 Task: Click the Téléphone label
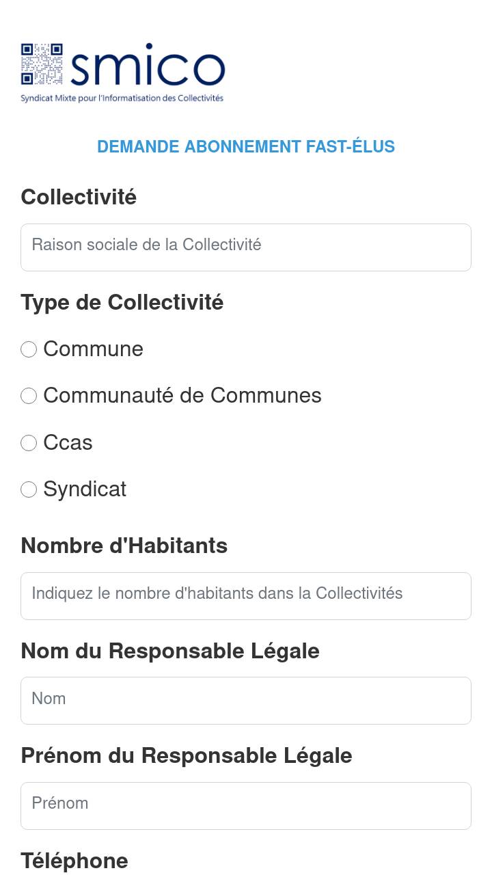point(74,861)
